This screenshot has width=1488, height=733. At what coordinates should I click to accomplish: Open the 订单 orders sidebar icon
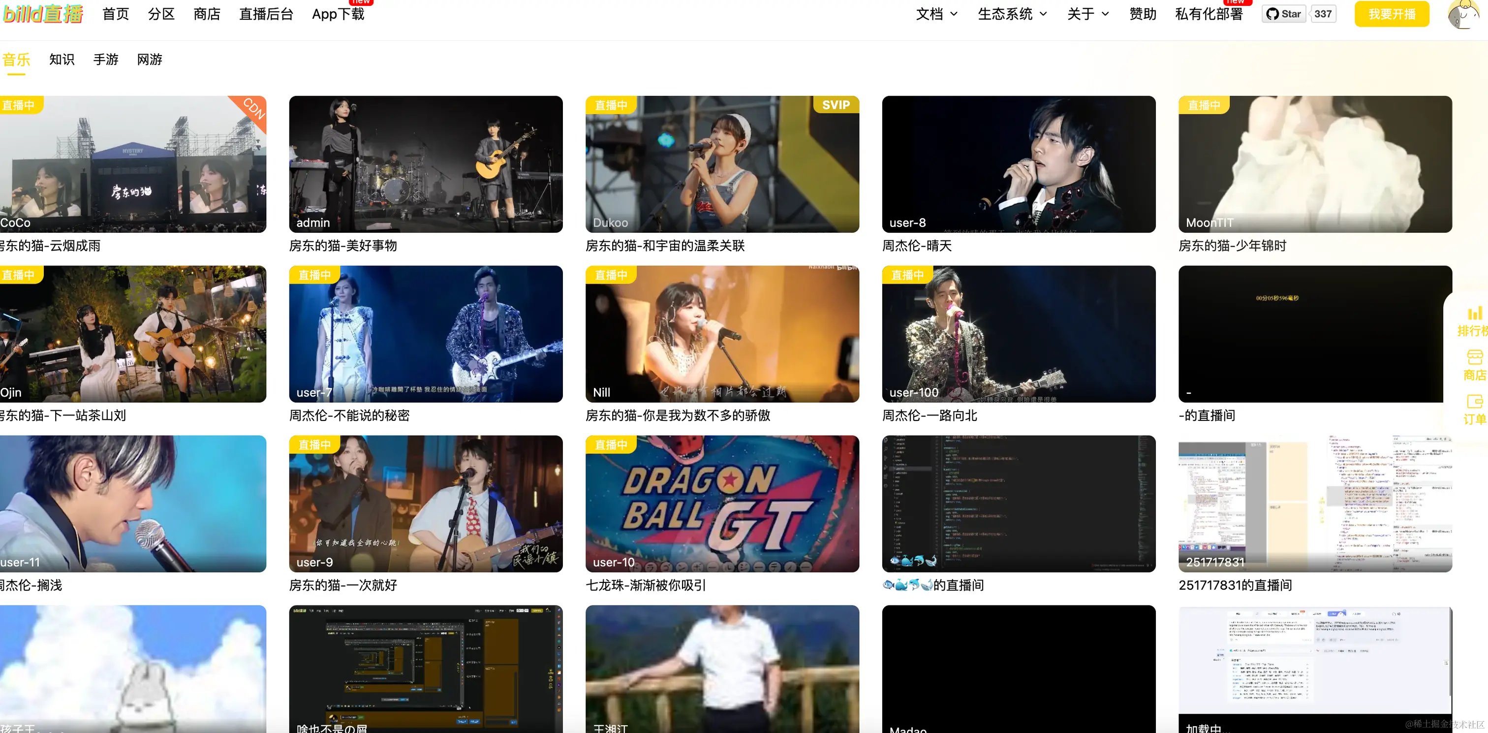tap(1475, 409)
